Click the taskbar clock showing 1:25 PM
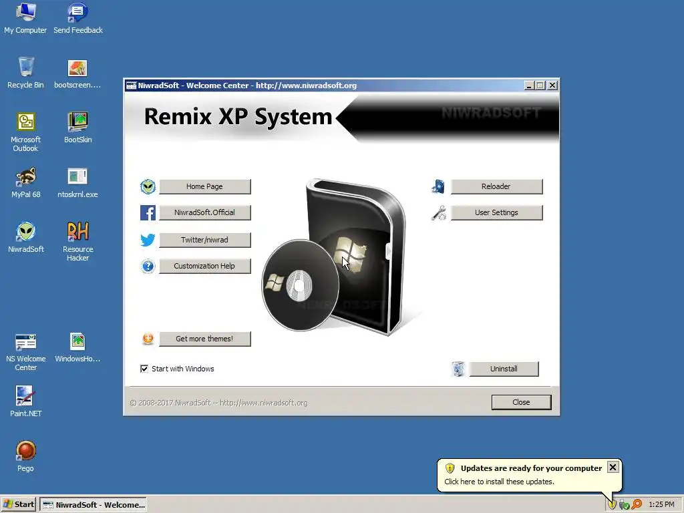 661,505
